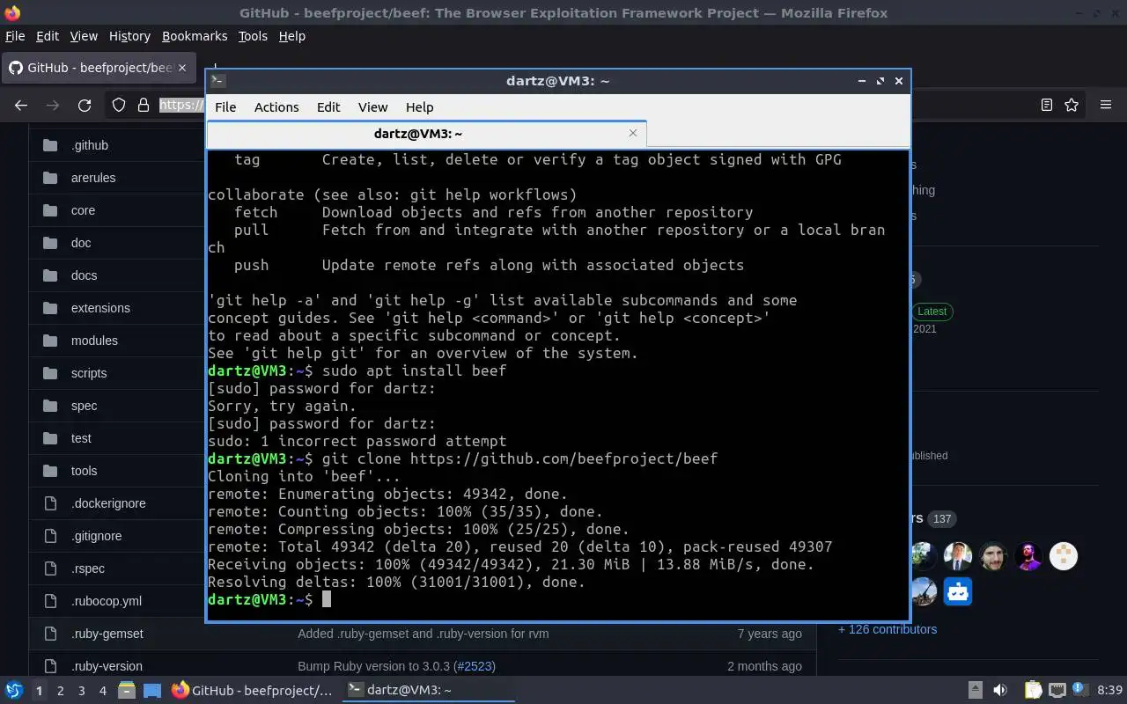Open .github folder in repository list
Screen dimensions: 1127x704
(90, 145)
